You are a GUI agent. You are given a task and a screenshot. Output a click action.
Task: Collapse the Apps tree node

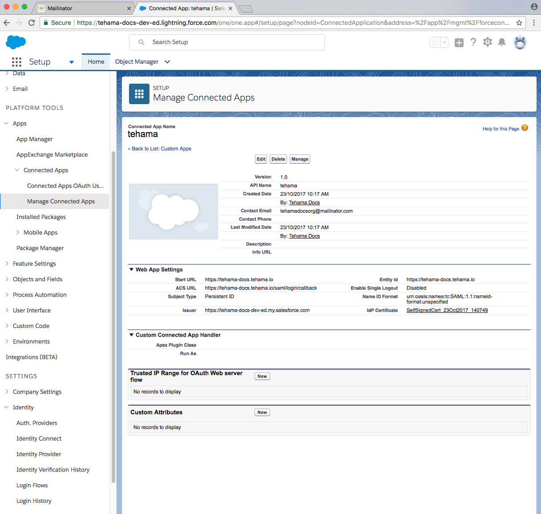tap(6, 124)
